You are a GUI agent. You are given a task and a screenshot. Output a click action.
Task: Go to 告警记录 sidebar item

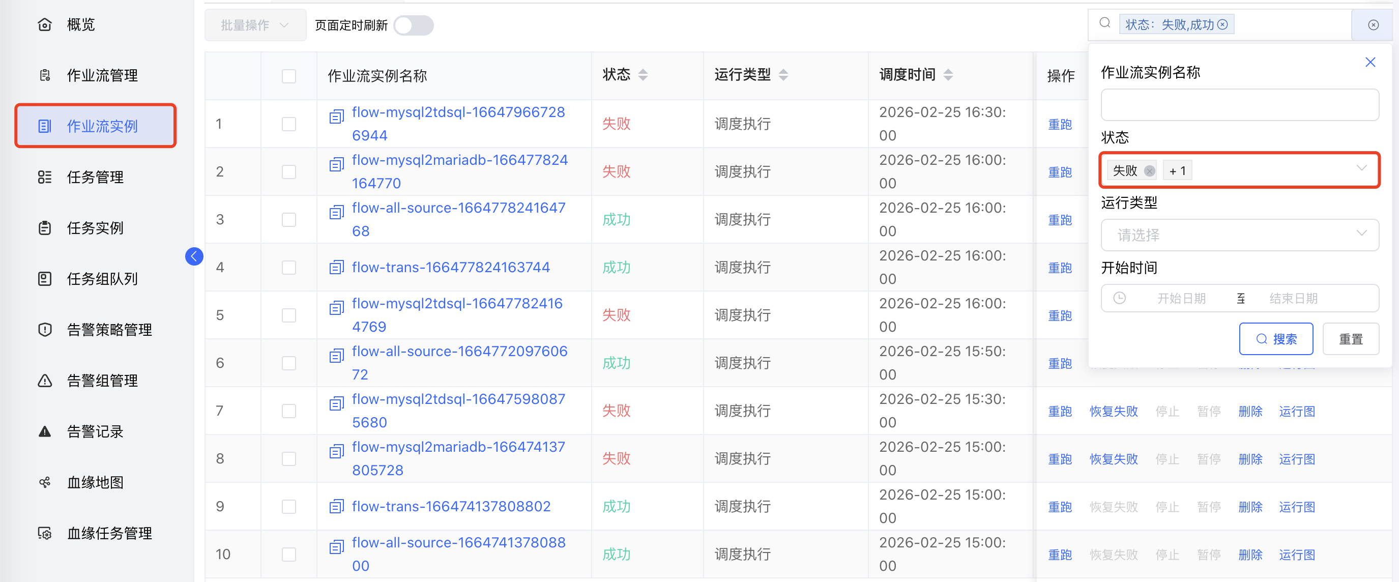coord(95,431)
